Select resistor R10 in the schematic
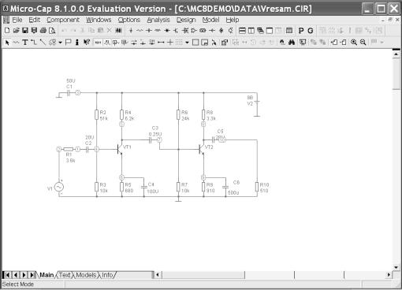The height and width of the screenshot is (290, 402). [x=257, y=187]
